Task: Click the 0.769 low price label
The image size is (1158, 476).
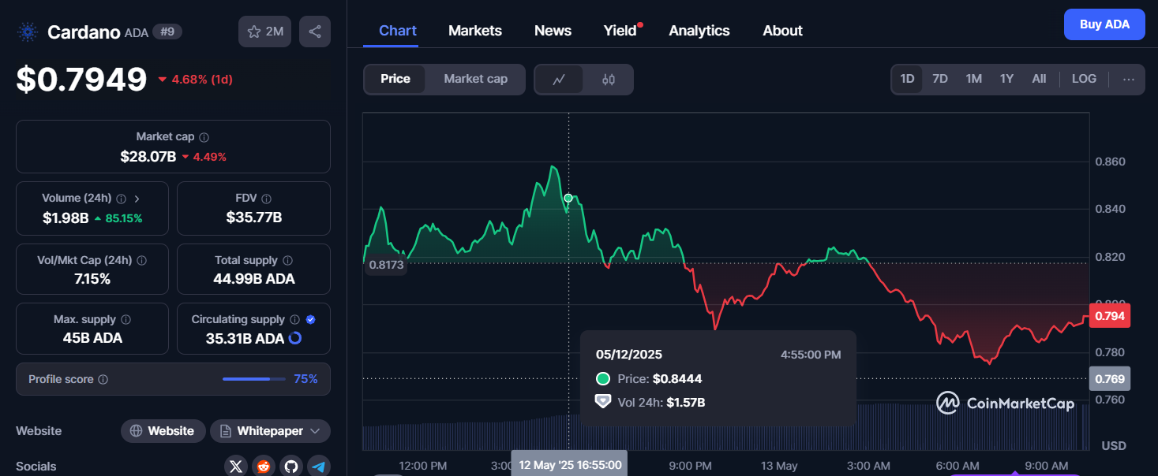Action: pos(1109,379)
